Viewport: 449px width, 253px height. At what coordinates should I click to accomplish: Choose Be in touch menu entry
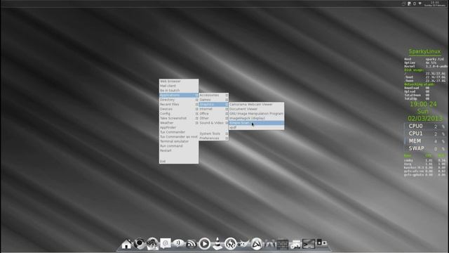[x=179, y=91]
